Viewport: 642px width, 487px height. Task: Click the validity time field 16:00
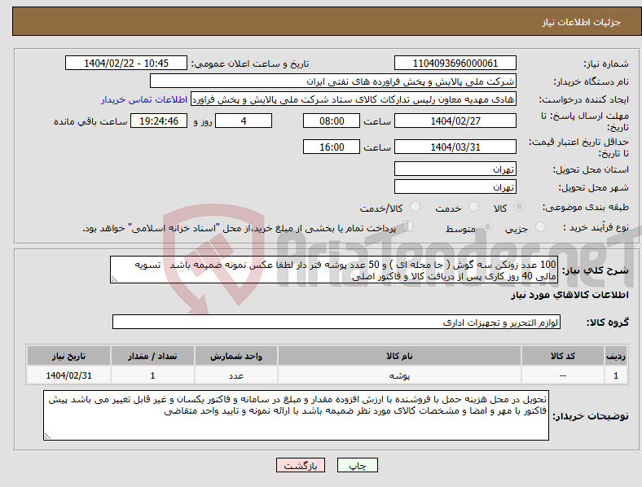point(332,147)
